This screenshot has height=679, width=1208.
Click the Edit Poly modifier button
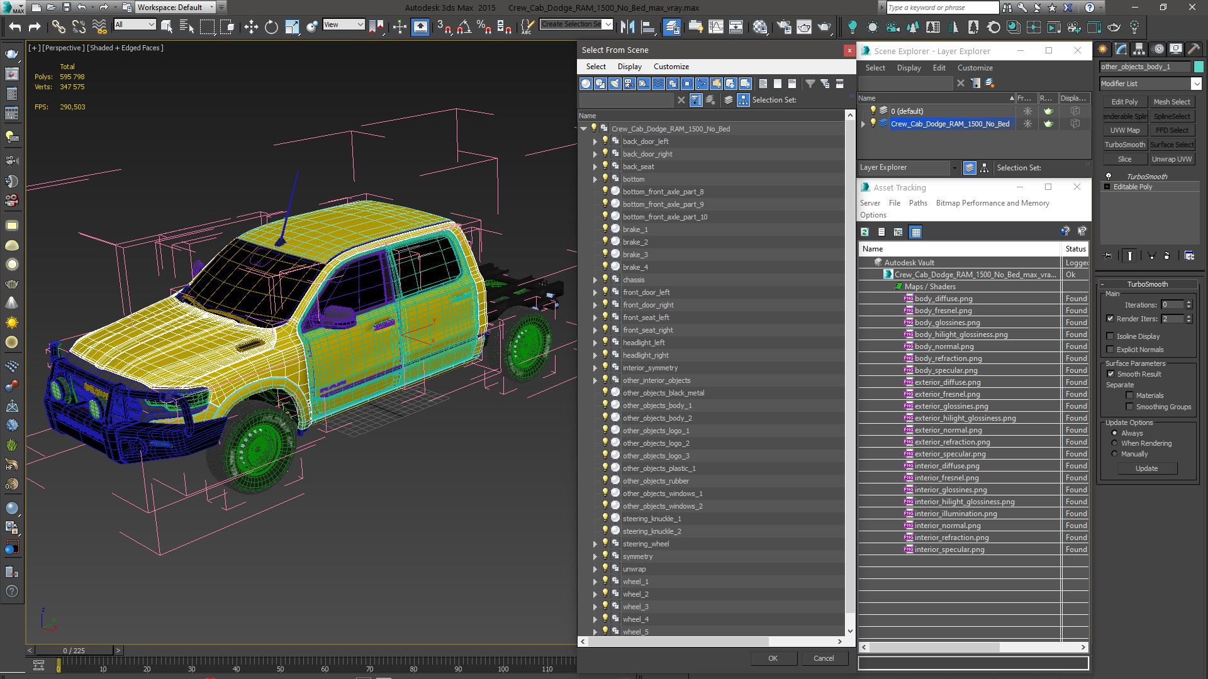1124,102
